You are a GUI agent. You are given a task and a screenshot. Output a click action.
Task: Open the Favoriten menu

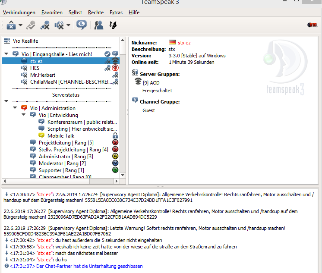coord(52,13)
